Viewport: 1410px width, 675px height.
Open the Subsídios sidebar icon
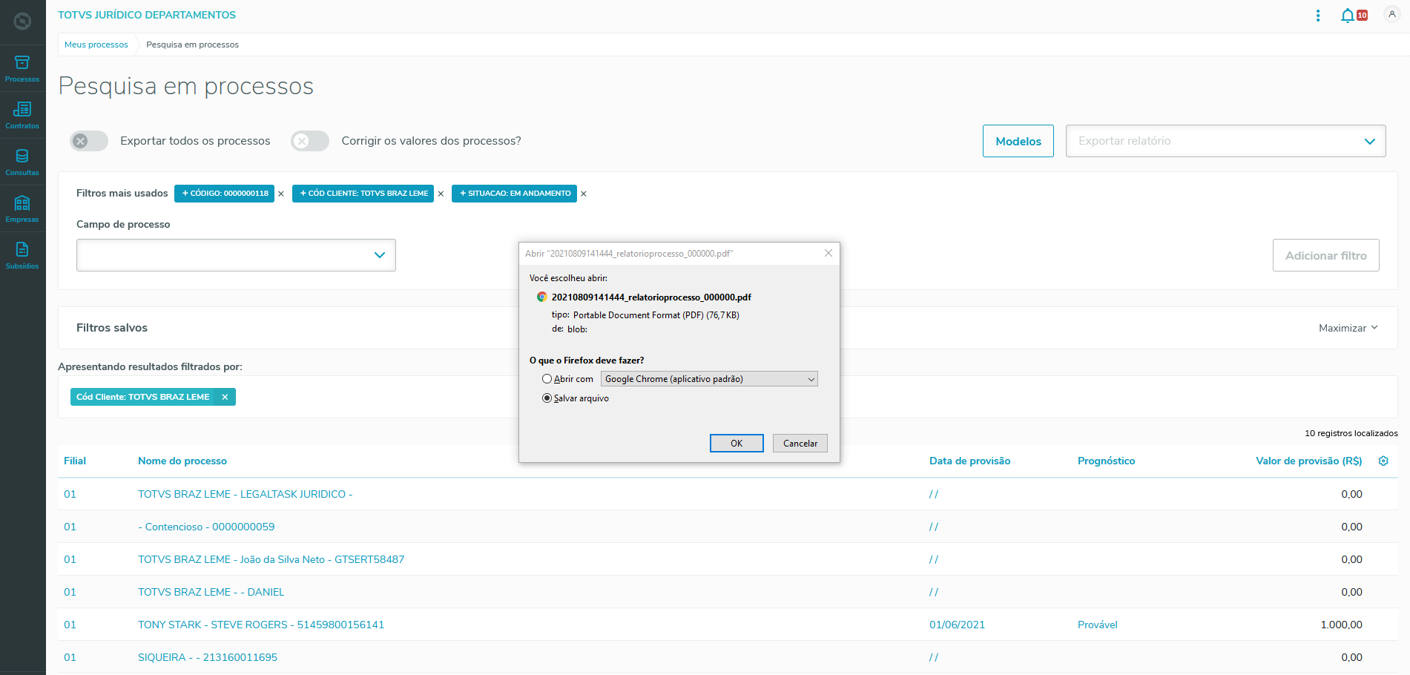pyautogui.click(x=22, y=255)
